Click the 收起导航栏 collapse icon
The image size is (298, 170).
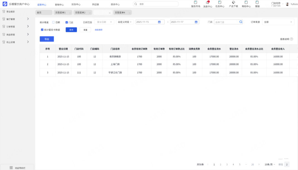(x=11, y=168)
